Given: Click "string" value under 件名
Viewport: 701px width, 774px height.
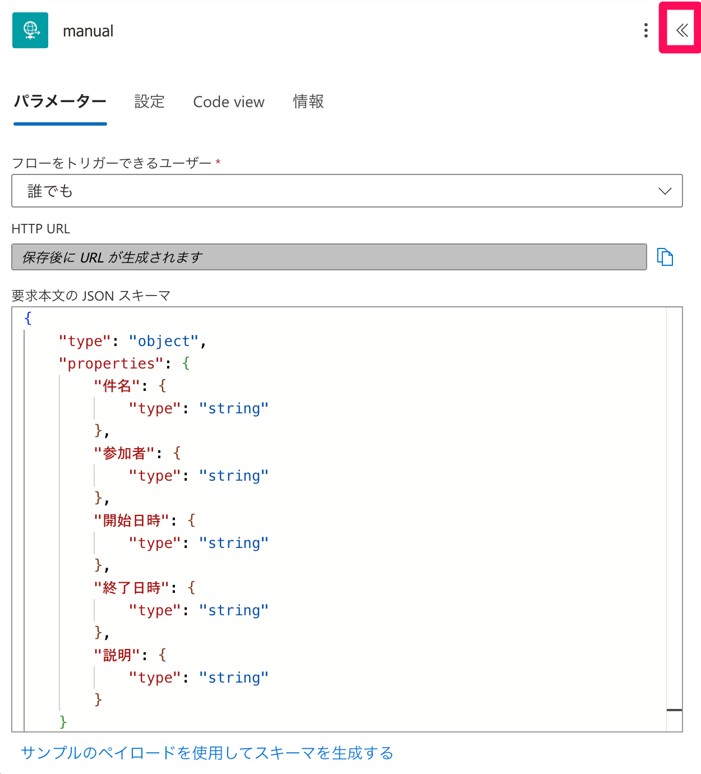Looking at the screenshot, I should (x=234, y=408).
